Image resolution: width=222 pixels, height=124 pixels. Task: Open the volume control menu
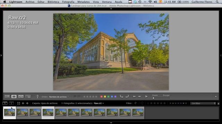(155, 2)
